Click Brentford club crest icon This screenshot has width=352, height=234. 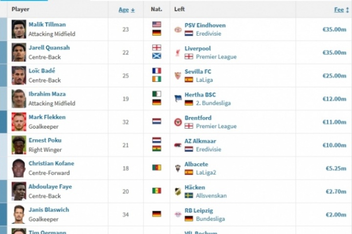(x=178, y=122)
